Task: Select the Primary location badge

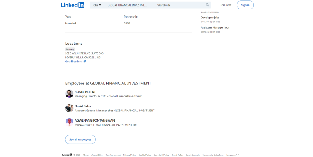Action: [x=70, y=49]
